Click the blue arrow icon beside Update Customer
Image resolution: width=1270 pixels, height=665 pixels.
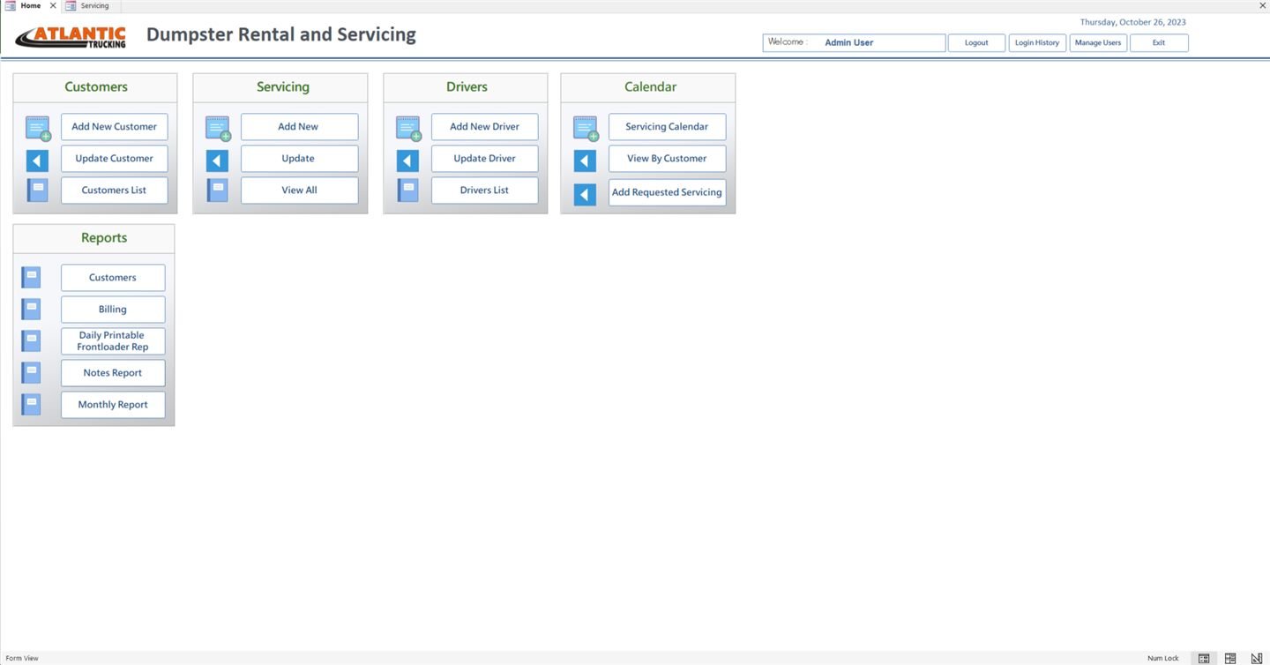[37, 161]
